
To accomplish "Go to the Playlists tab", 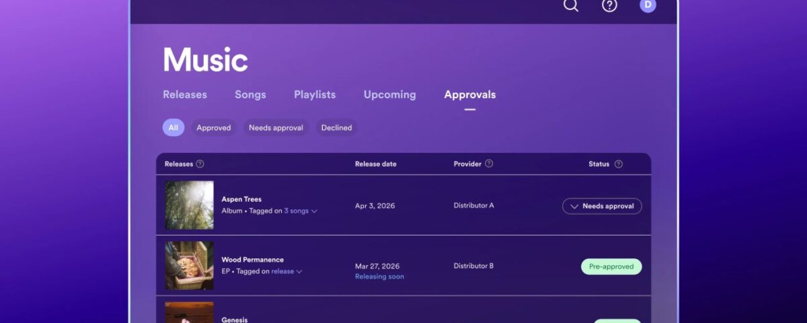I will [x=315, y=95].
